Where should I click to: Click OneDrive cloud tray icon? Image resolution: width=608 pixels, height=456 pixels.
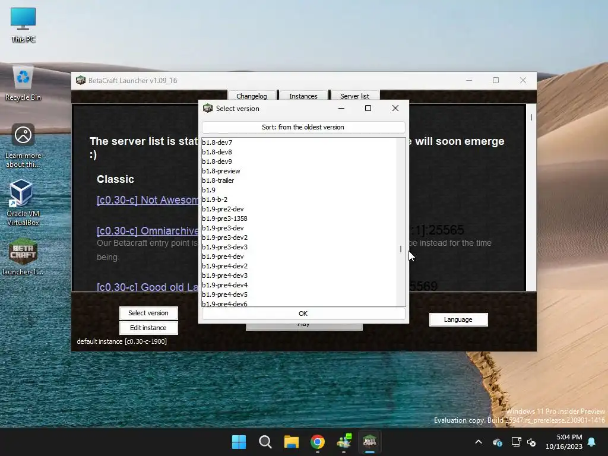point(498,442)
